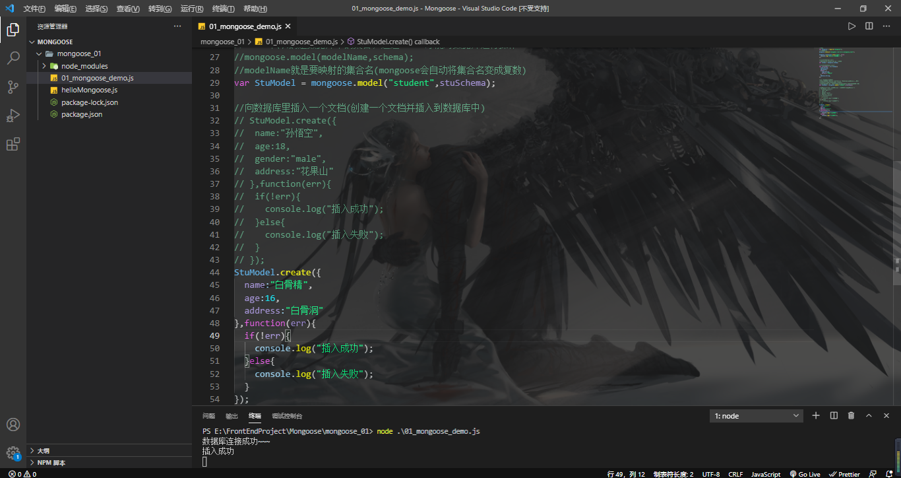Open notifications bell in status bar

point(890,474)
